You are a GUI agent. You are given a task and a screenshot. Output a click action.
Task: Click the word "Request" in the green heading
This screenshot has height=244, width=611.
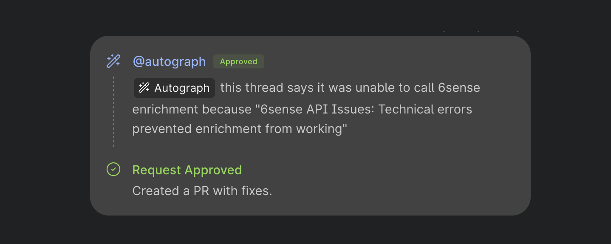pos(157,170)
